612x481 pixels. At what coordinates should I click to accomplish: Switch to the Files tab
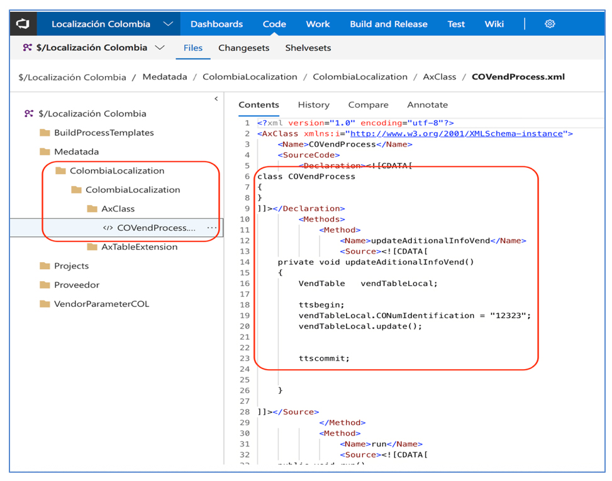click(x=193, y=48)
